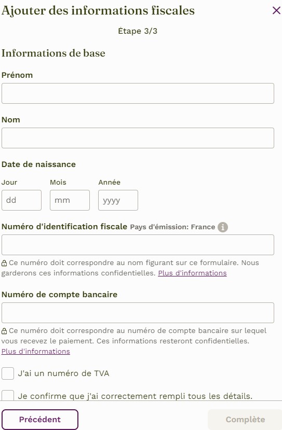This screenshot has width=282, height=430.
Task: Focus the Nom text field
Action: coord(138,138)
